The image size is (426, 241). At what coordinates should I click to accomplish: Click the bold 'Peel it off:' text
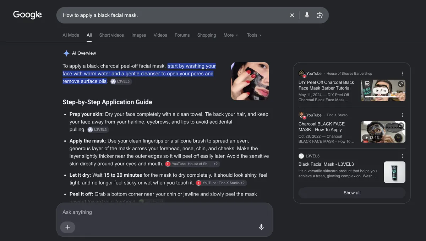[81, 194]
